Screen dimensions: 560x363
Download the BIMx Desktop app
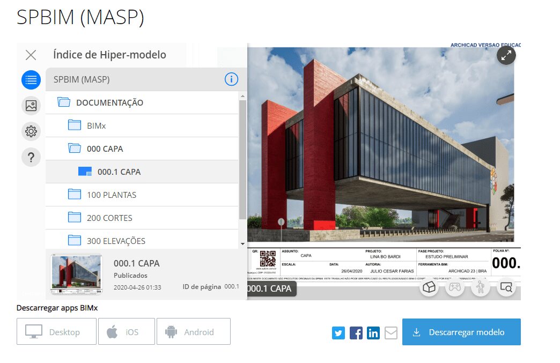click(56, 331)
